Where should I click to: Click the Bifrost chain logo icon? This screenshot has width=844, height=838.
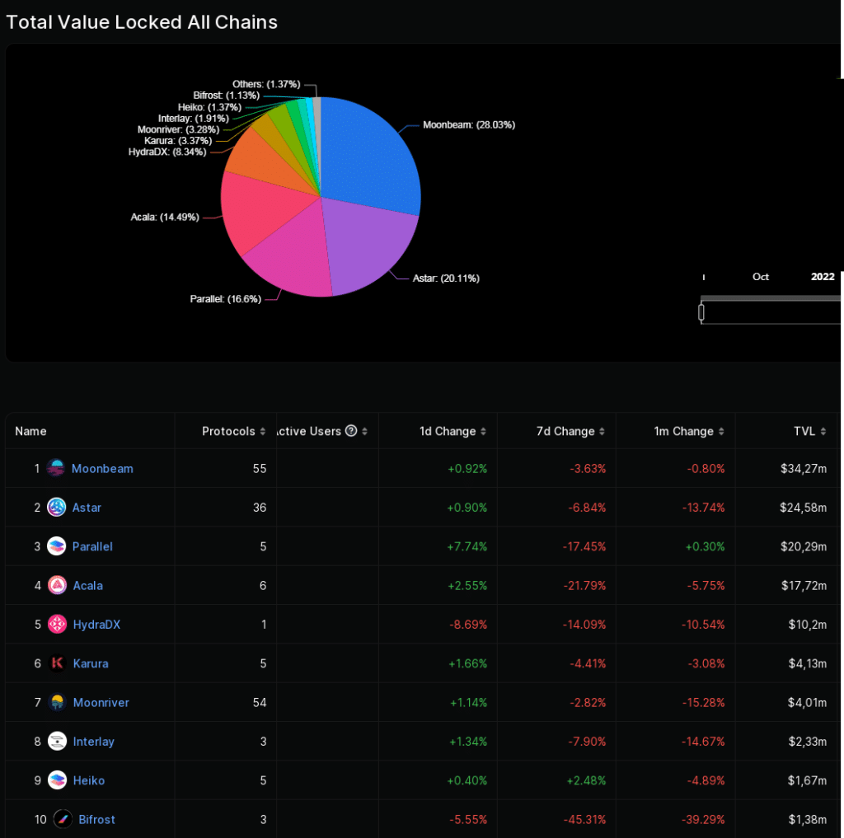(63, 819)
